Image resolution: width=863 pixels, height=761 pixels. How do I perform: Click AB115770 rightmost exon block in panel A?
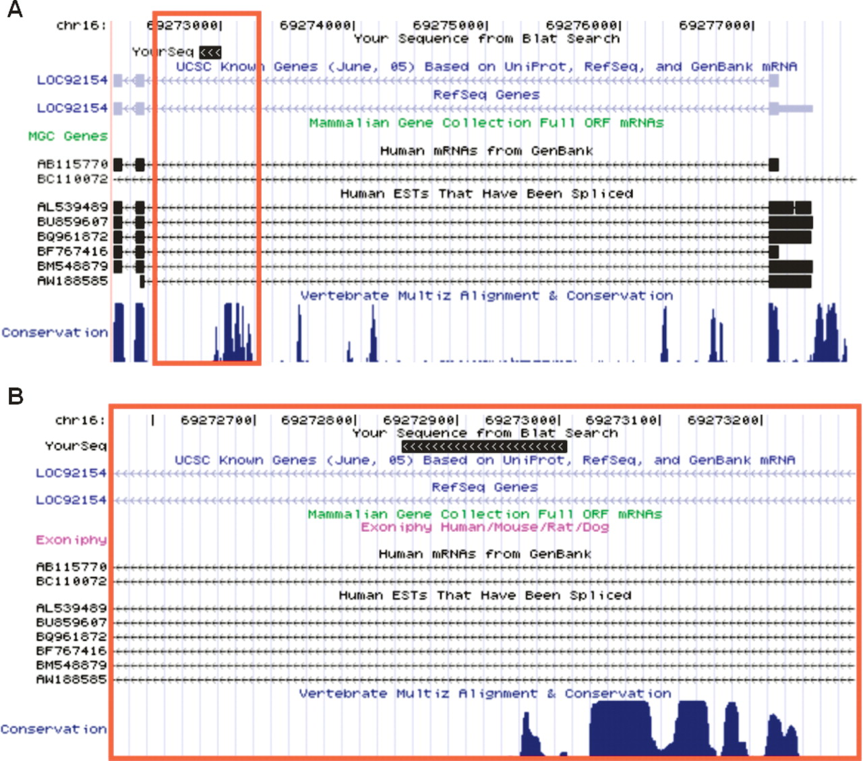pos(773,164)
